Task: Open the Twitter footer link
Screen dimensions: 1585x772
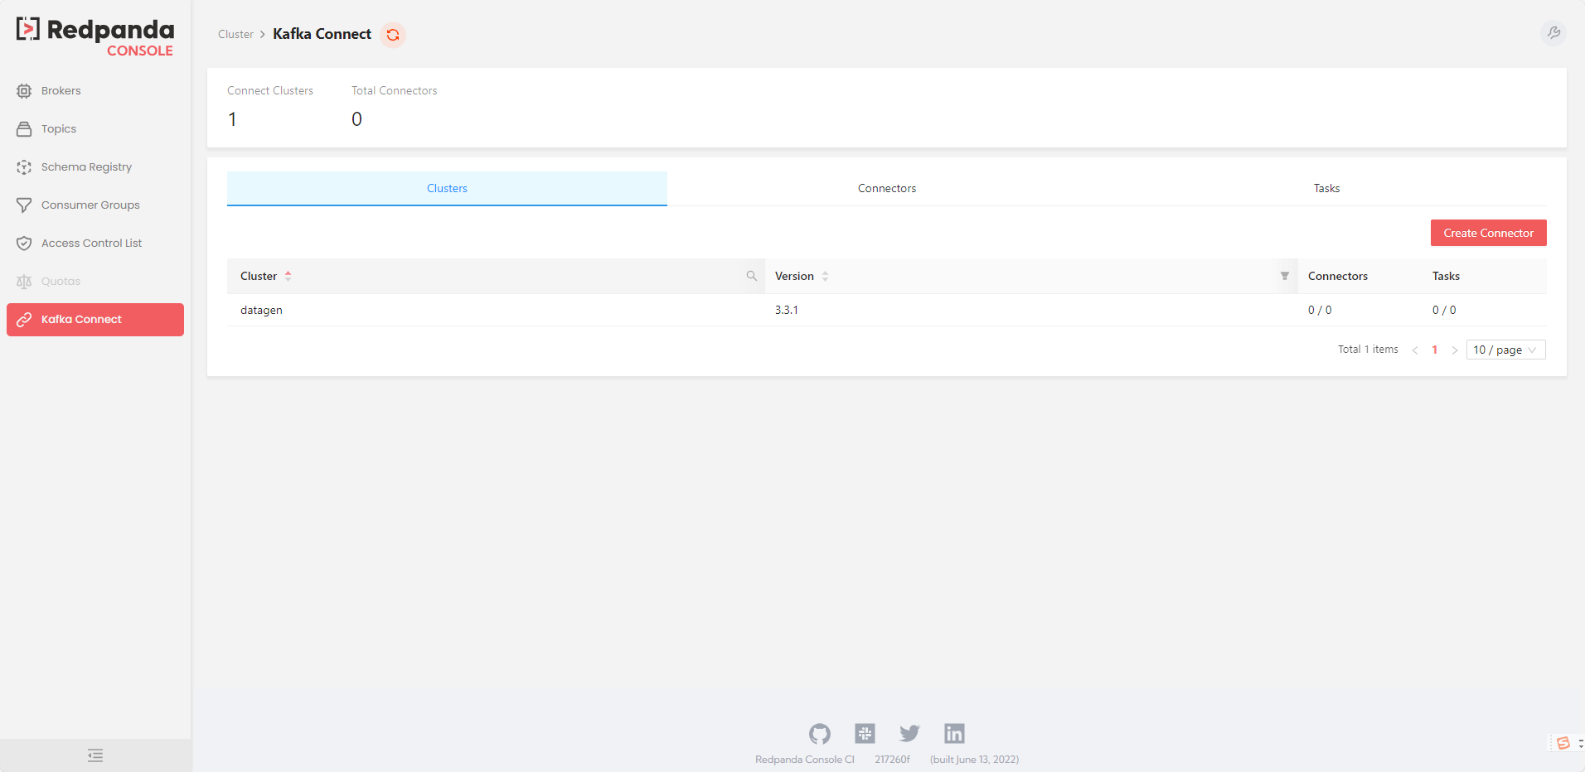Action: pyautogui.click(x=909, y=733)
